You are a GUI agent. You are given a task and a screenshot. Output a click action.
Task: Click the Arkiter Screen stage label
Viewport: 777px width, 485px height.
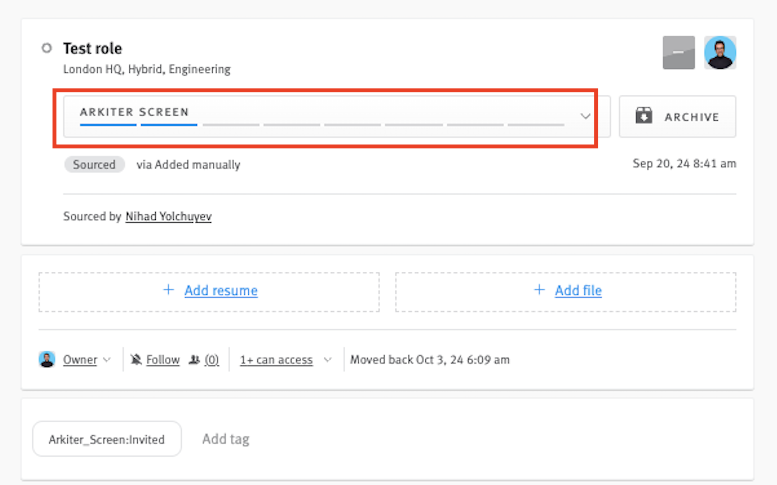pos(134,112)
